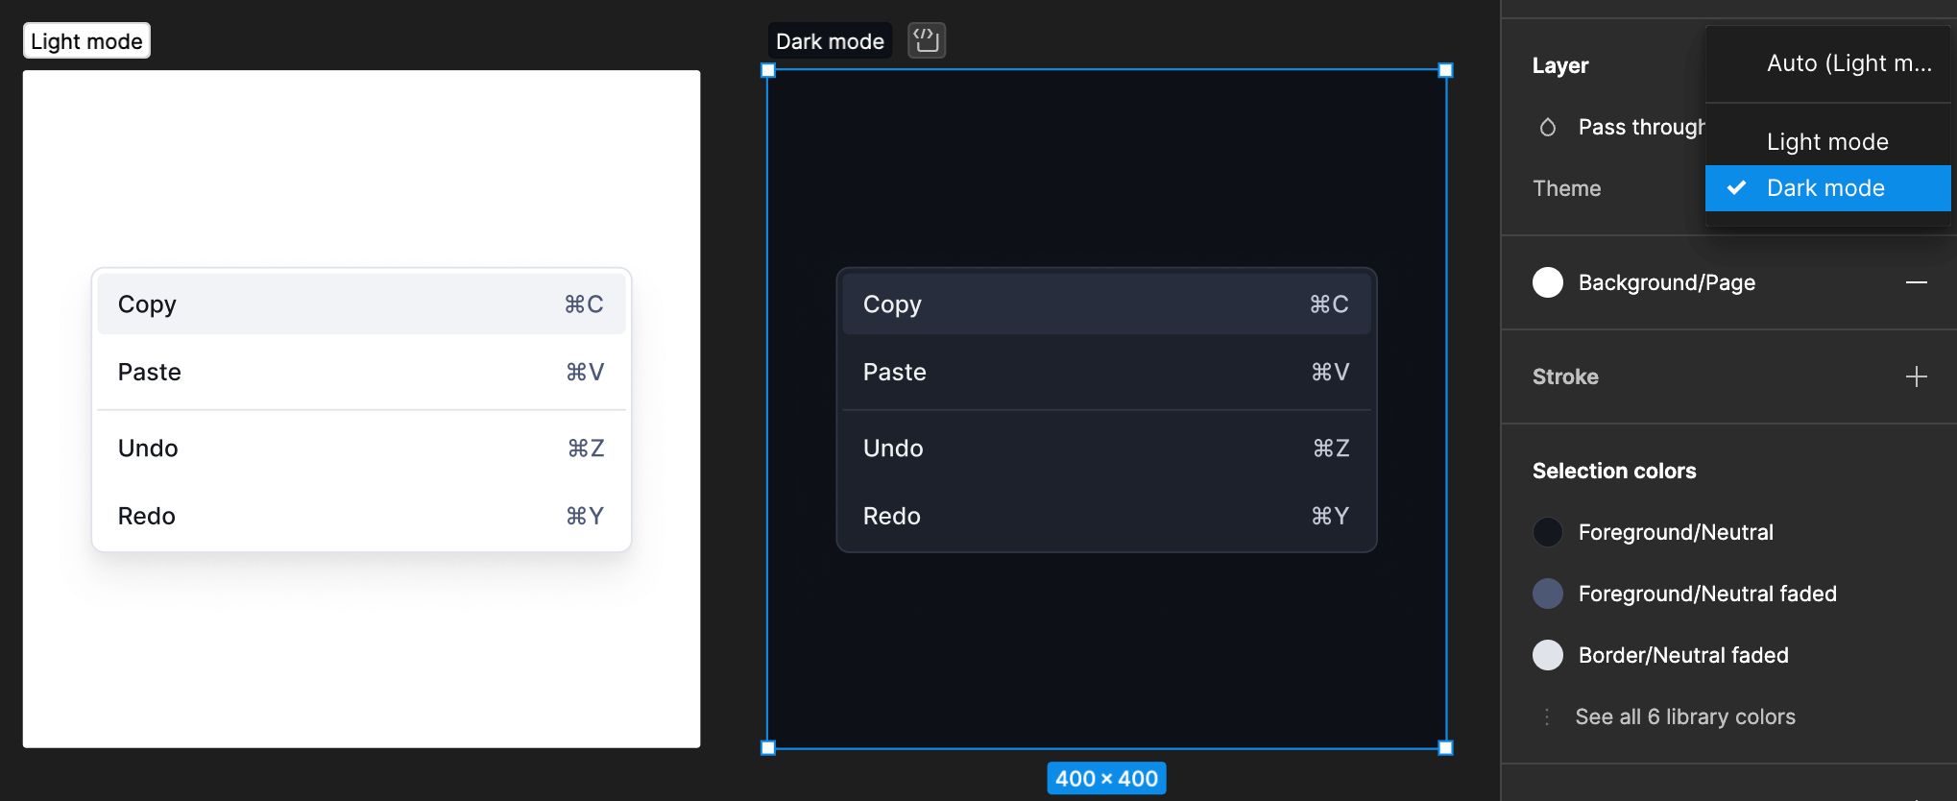Click the Border/Neutral faded swatch

[x=1548, y=655]
